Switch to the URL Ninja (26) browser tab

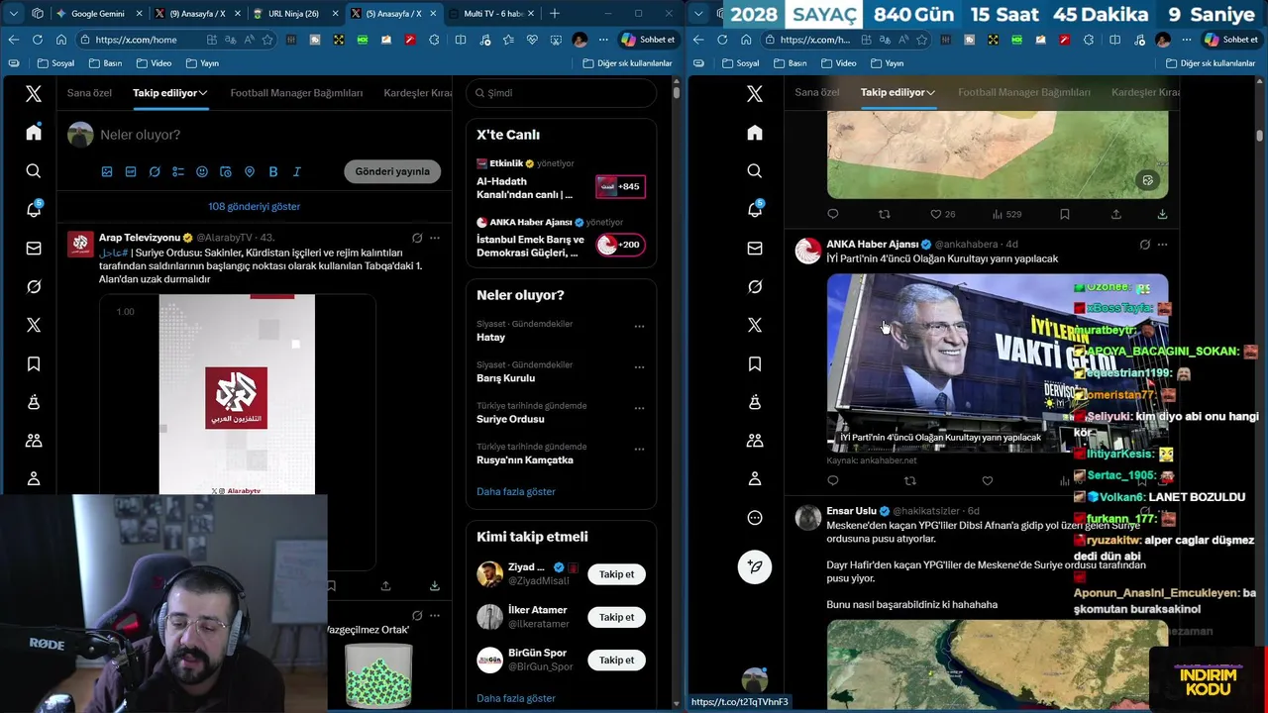tap(294, 14)
